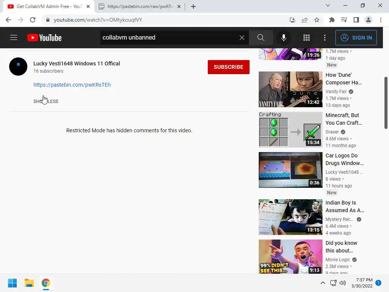The width and height of the screenshot is (389, 292).
Task: Install app icon in address bar
Action: coord(293,20)
